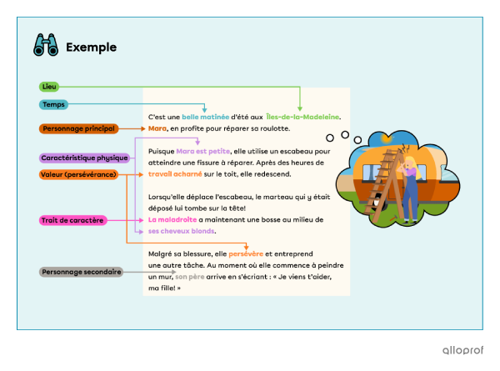The width and height of the screenshot is (500, 371).
Task: Click the Personnage principal label
Action: (x=79, y=128)
